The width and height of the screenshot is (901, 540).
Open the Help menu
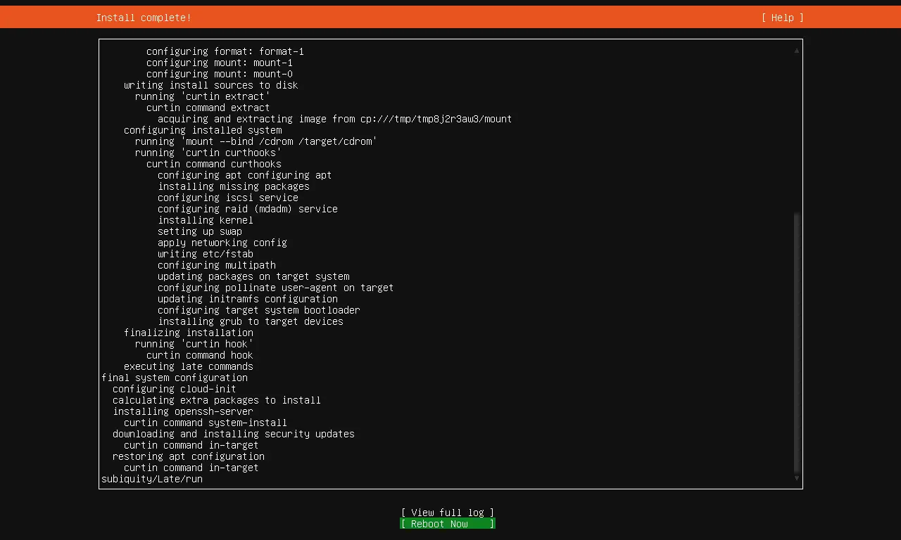point(782,18)
